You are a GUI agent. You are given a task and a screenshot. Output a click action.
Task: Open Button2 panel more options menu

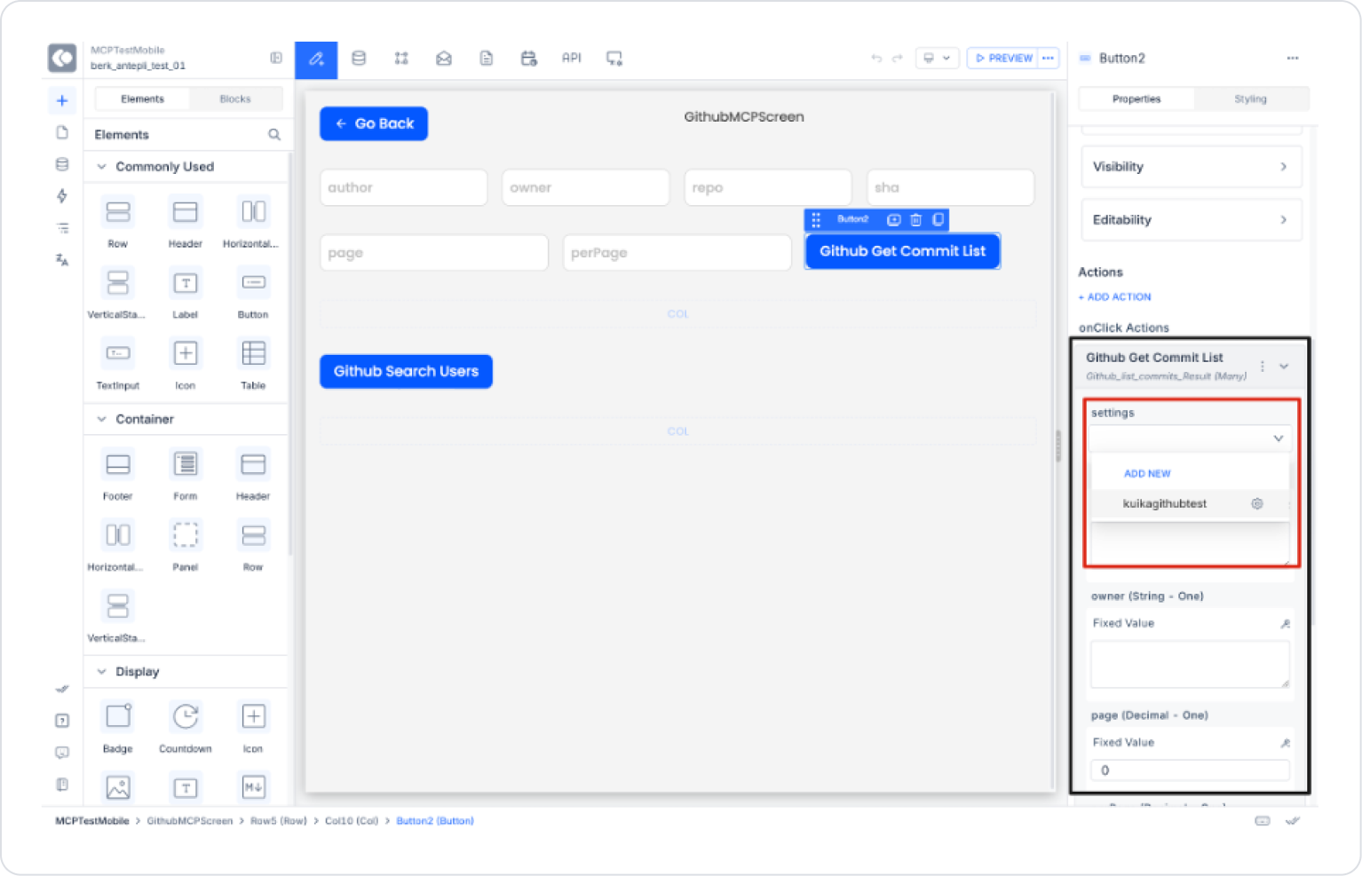1293,58
